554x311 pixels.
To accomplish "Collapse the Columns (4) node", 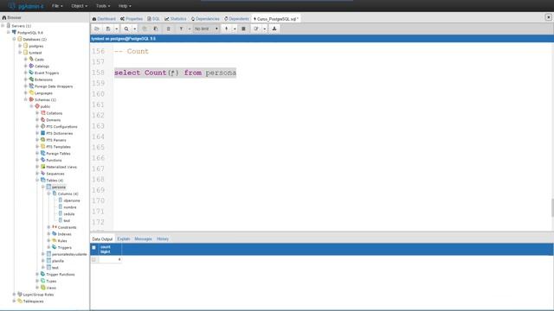I will pyautogui.click(x=48, y=194).
